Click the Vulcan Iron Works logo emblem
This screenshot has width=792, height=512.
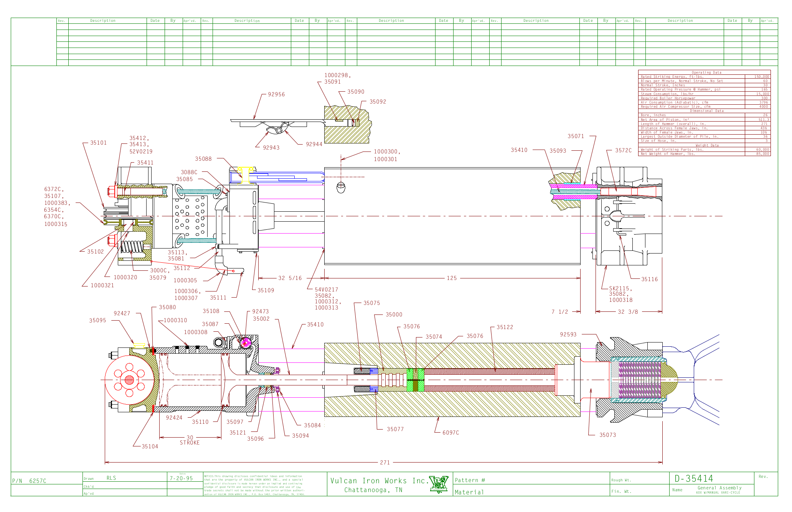(x=439, y=484)
